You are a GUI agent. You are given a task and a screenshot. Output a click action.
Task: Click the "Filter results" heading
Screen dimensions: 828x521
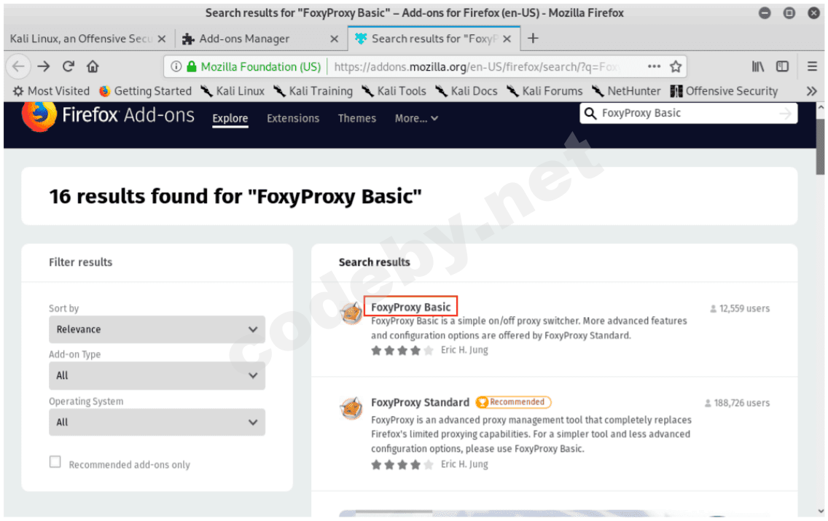(x=81, y=262)
